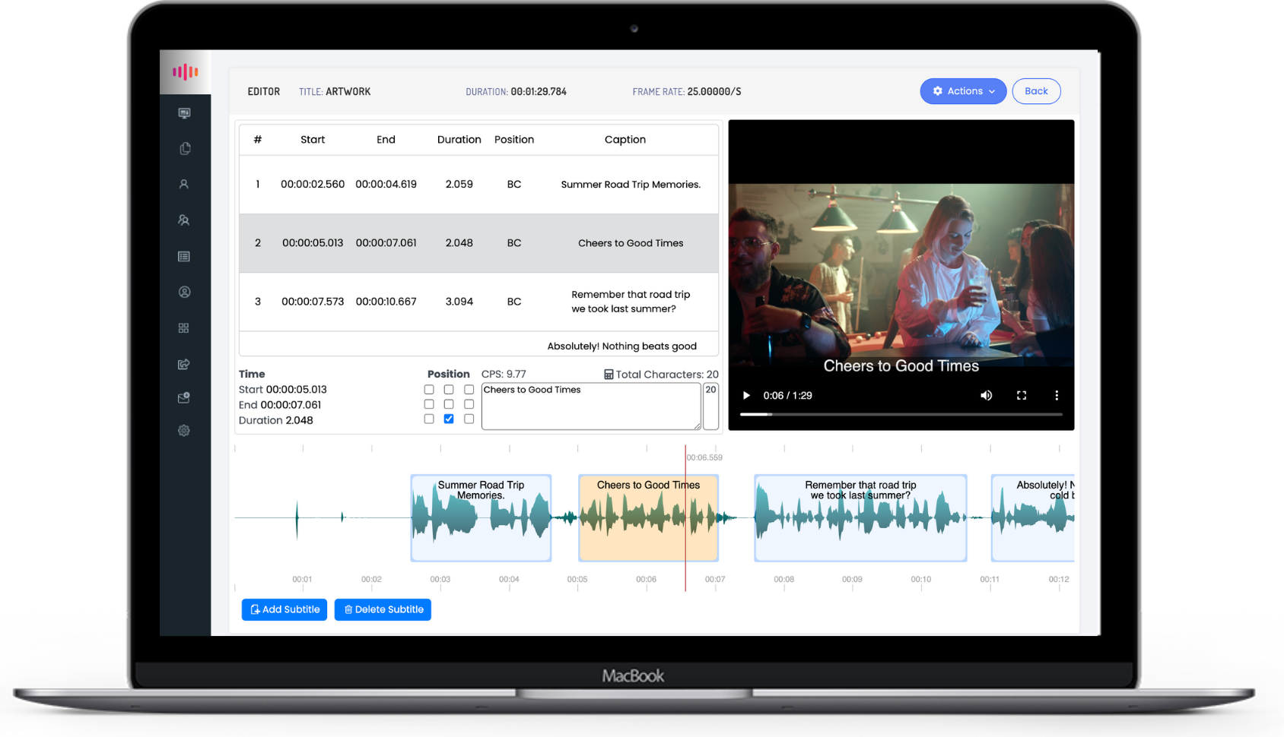Uncheck the bottom-center position checkbox
Screen dimensions: 1284x737
(449, 419)
